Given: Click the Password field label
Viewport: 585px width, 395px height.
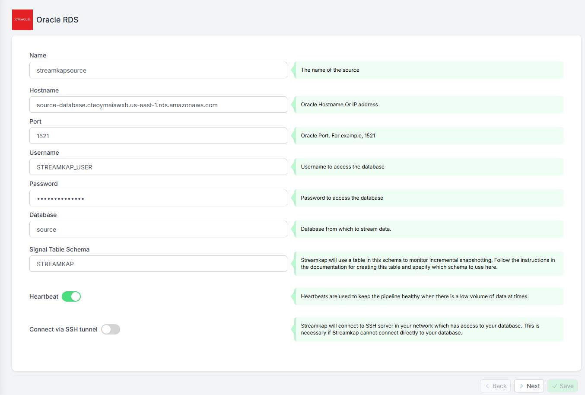Looking at the screenshot, I should tap(44, 184).
